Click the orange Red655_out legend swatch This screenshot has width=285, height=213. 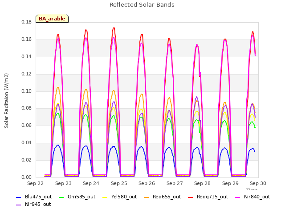147,197
